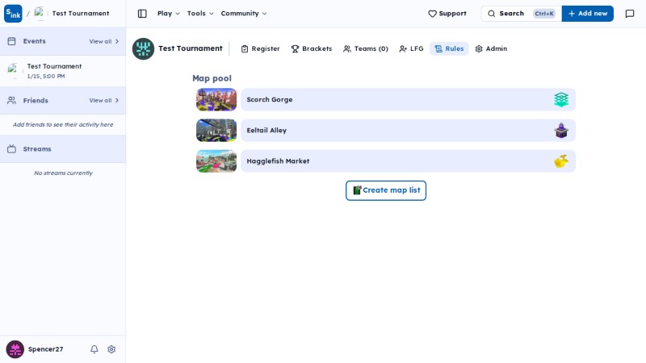646x363 pixels.
Task: Click the Test Tournament round avatar
Action: click(x=144, y=48)
